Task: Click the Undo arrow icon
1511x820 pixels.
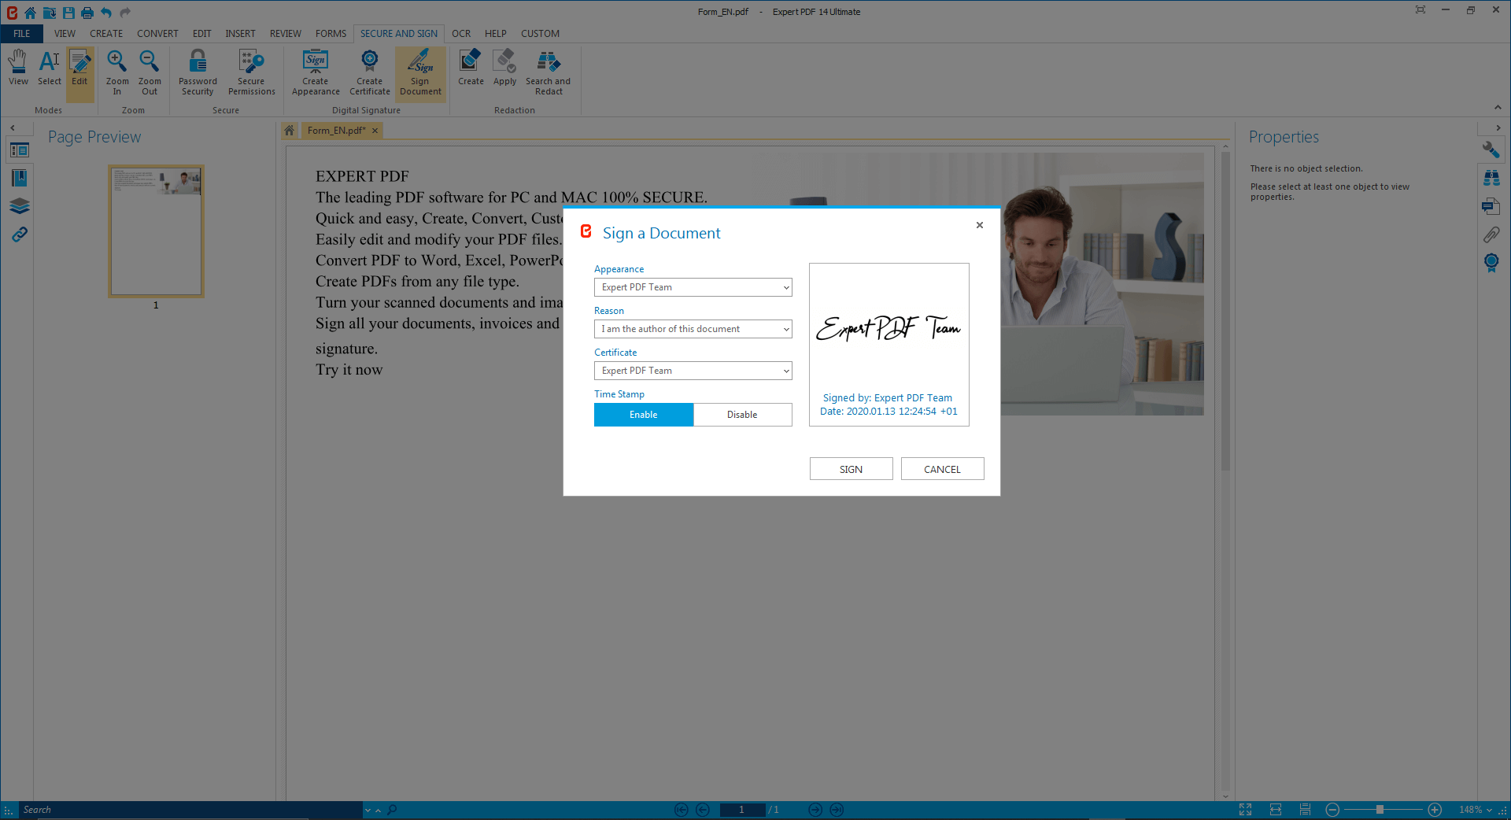Action: click(106, 12)
